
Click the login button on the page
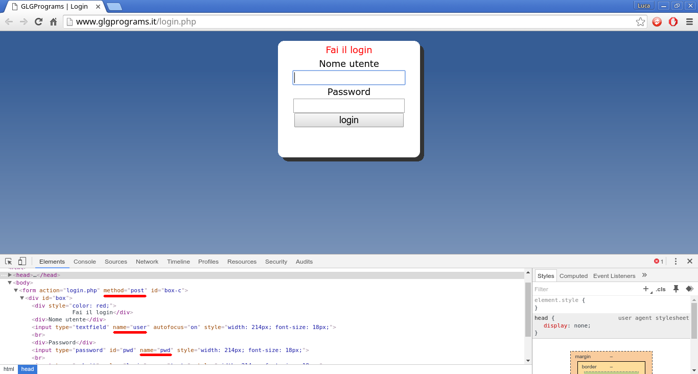[348, 120]
